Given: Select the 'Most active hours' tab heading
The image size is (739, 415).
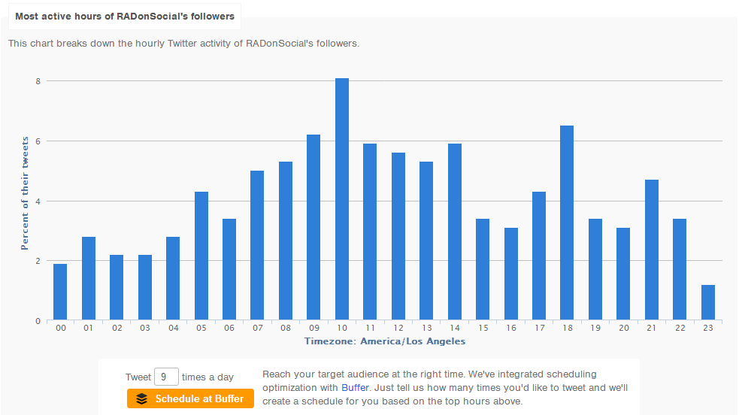Looking at the screenshot, I should point(125,17).
